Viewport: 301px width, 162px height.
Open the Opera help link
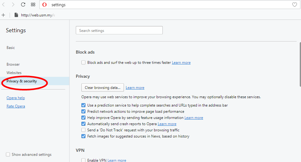(x=16, y=98)
